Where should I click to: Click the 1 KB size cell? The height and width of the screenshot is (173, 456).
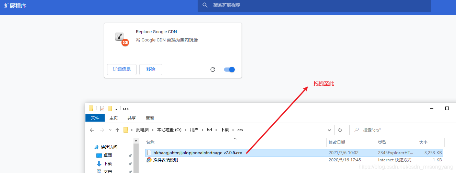(437, 160)
